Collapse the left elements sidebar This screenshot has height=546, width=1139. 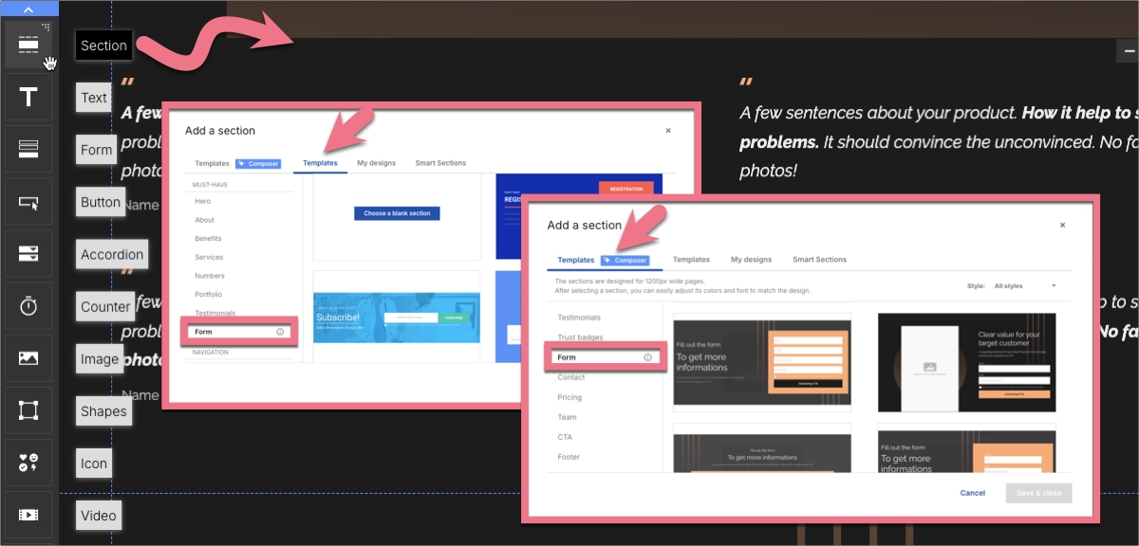click(x=27, y=11)
